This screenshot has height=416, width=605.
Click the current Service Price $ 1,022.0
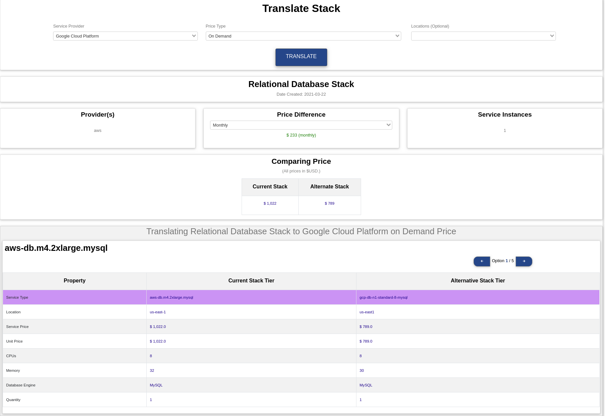[158, 327]
